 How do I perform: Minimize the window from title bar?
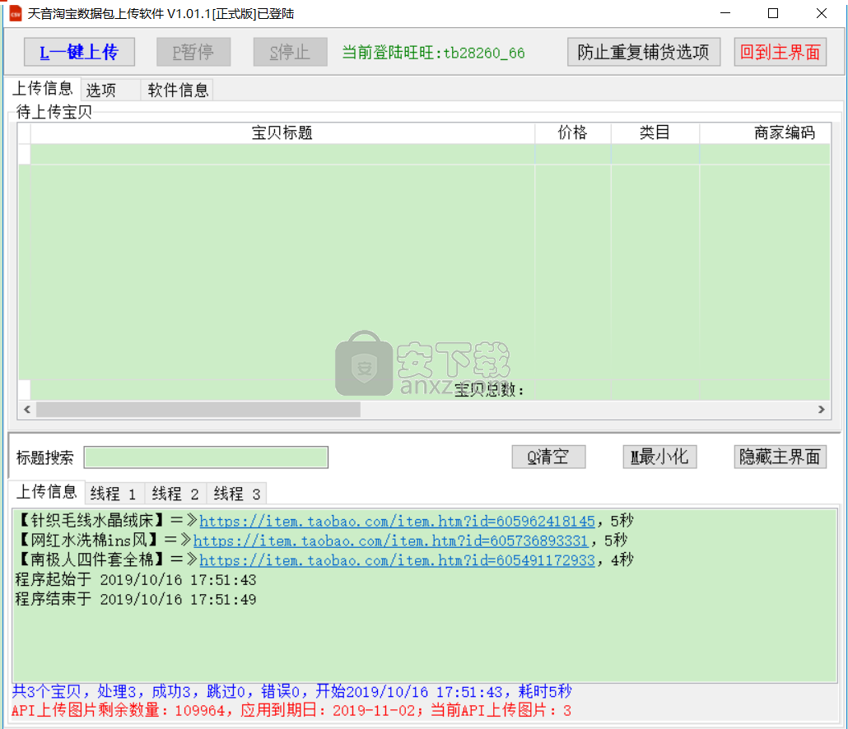(725, 13)
